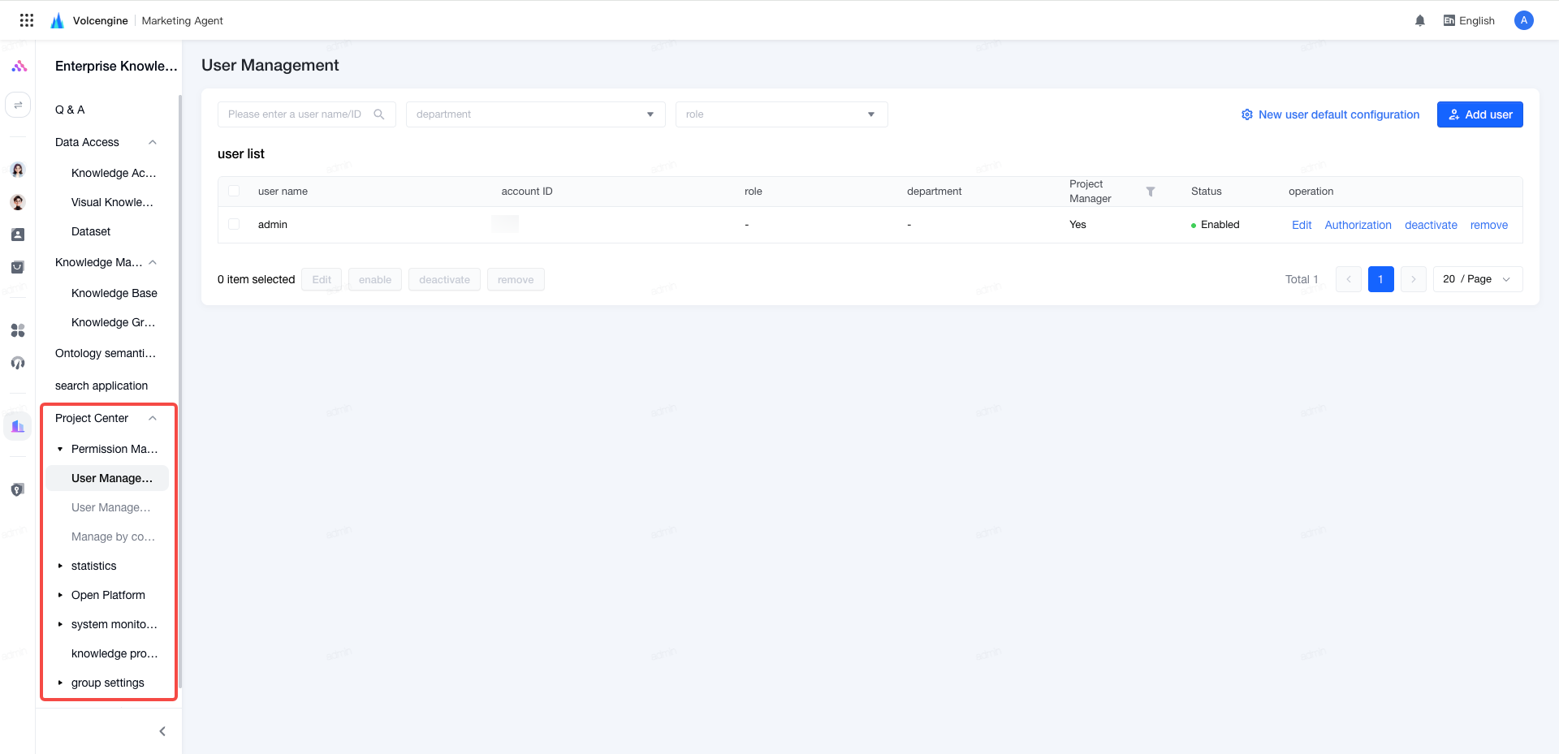Open the app grid launcher icon
Screen dimensions: 1559x754
(x=27, y=20)
